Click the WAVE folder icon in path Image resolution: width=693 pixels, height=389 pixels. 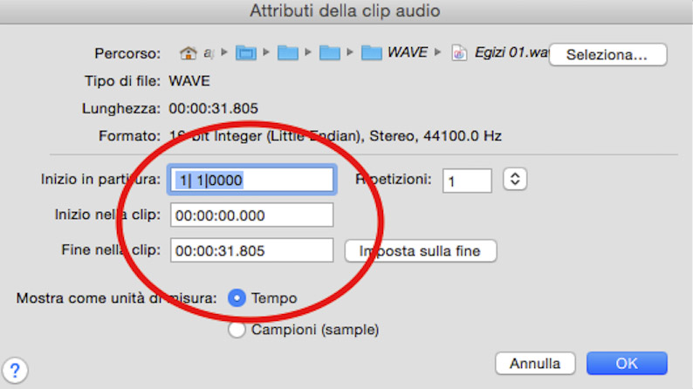373,53
